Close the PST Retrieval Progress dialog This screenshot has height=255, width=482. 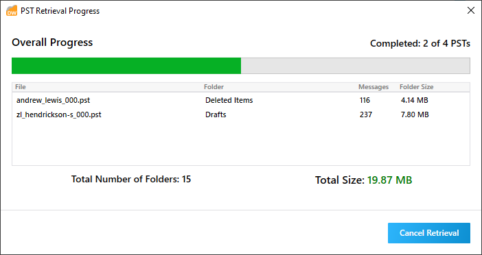(470, 11)
